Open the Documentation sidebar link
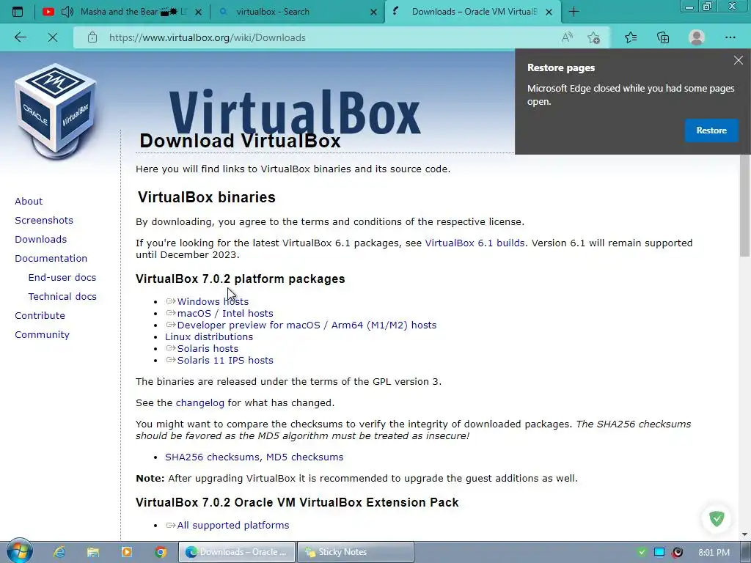 [51, 259]
